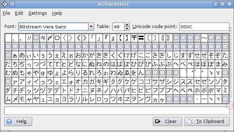Screen dimensions: 234x132
Task: Select the left double angle bracket 《
Action: point(78,38)
